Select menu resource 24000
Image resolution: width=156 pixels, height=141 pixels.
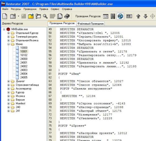pyautogui.click(x=24, y=59)
